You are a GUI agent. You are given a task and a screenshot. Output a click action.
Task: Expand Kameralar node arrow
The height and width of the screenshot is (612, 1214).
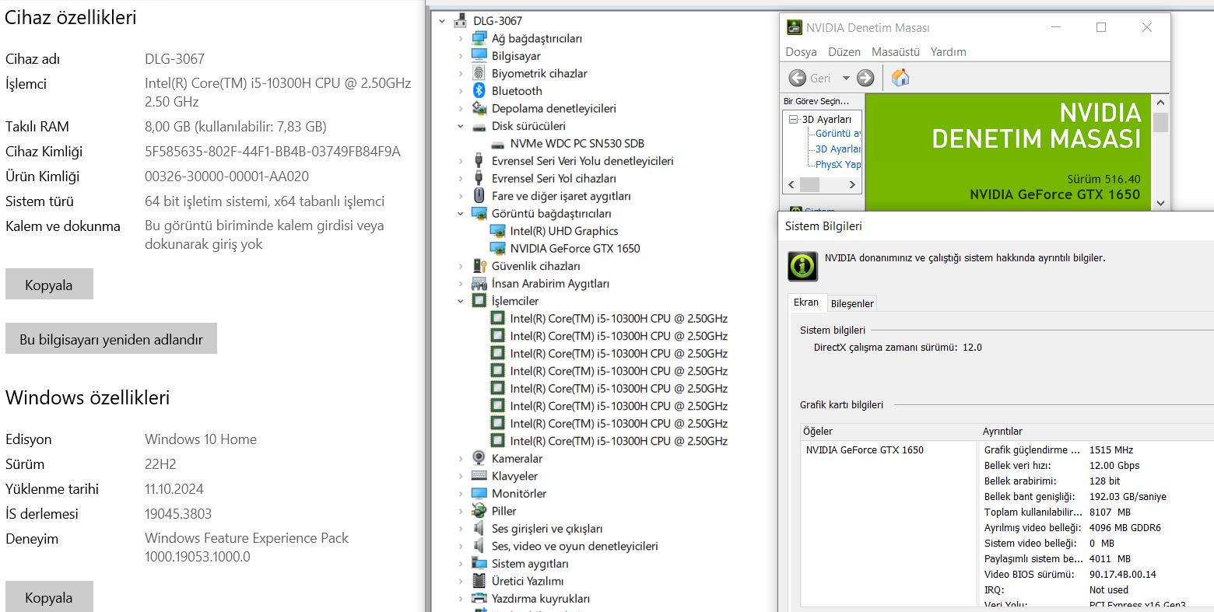click(461, 459)
